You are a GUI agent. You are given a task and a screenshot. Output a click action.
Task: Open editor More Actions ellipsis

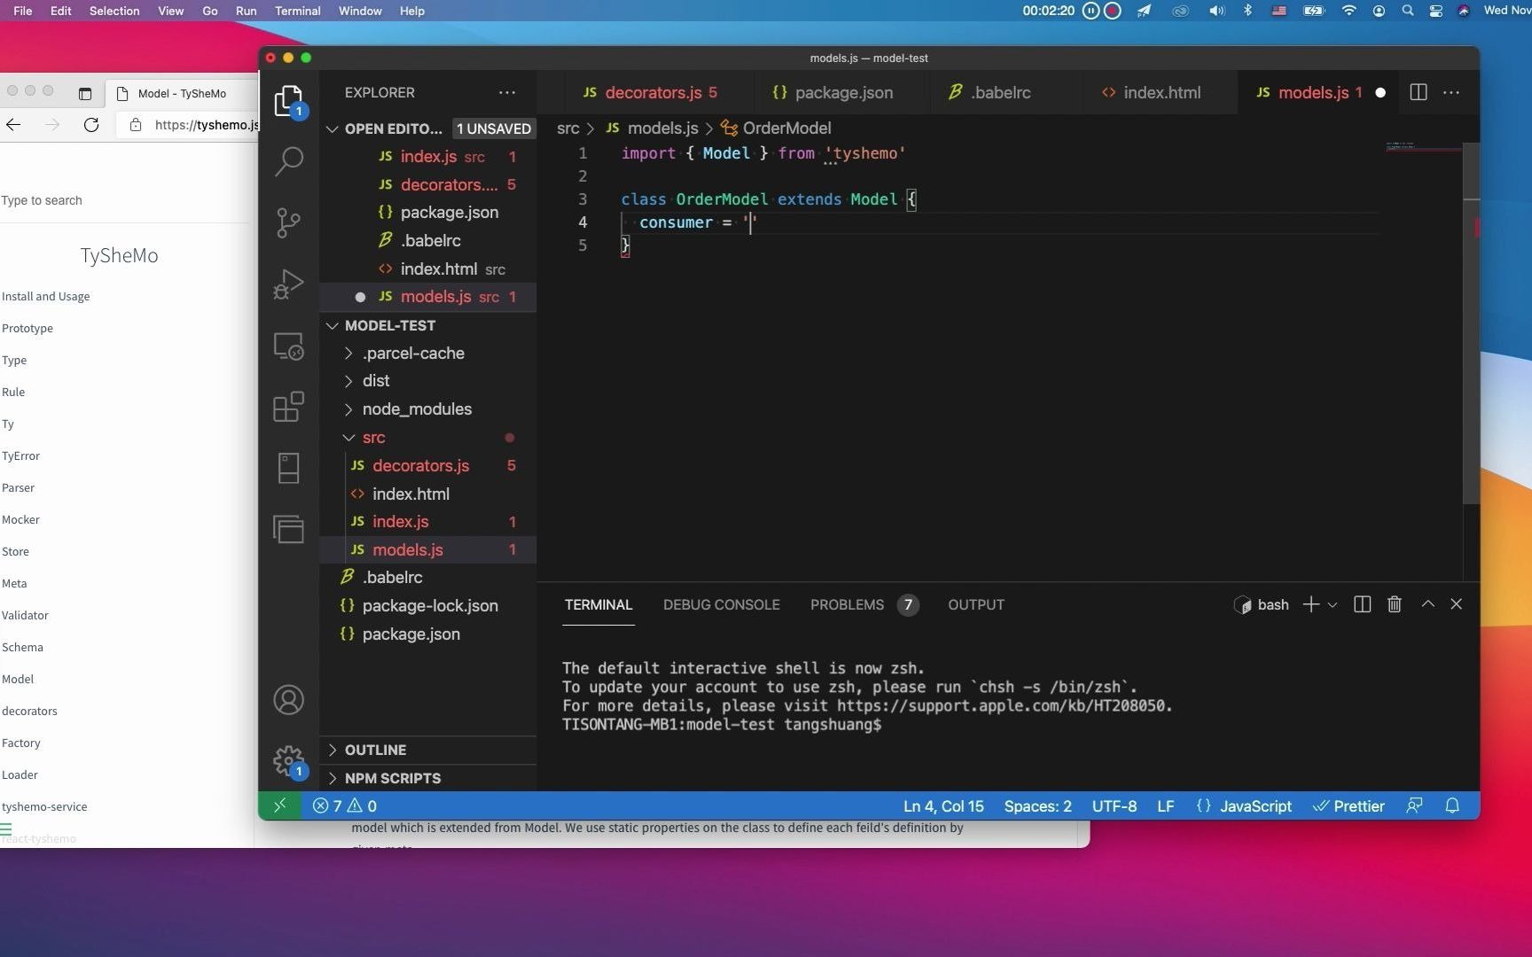tap(1451, 92)
